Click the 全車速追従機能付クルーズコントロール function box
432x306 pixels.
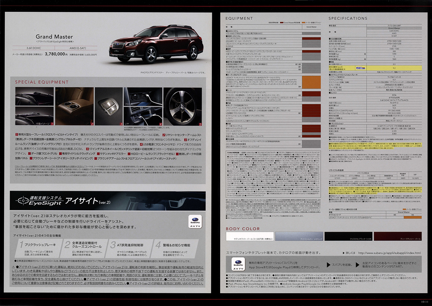[84, 249]
